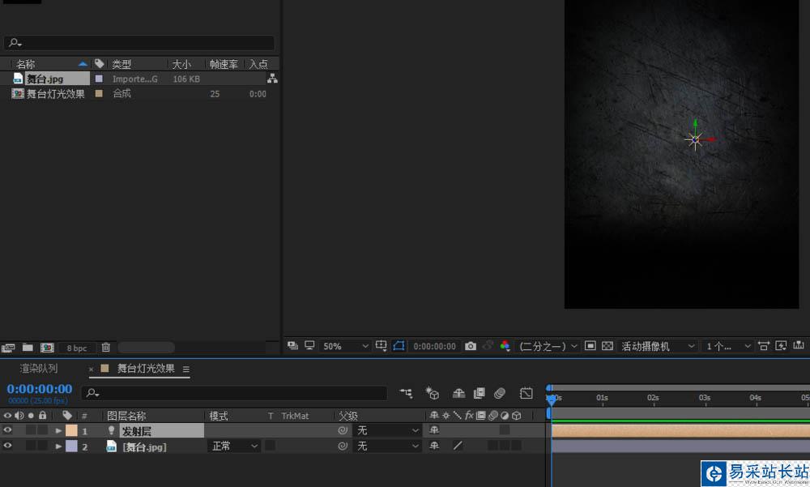Viewport: 810px width, 487px height.
Task: Select the 舞台灯光效果 timeline tab
Action: click(x=145, y=369)
